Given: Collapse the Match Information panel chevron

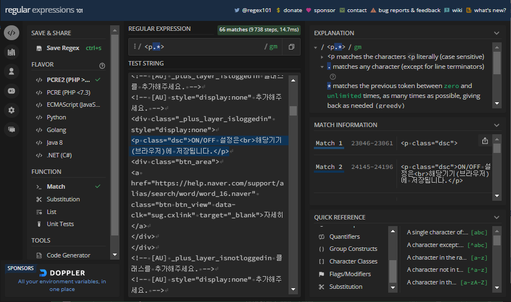Looking at the screenshot, I should click(x=496, y=125).
